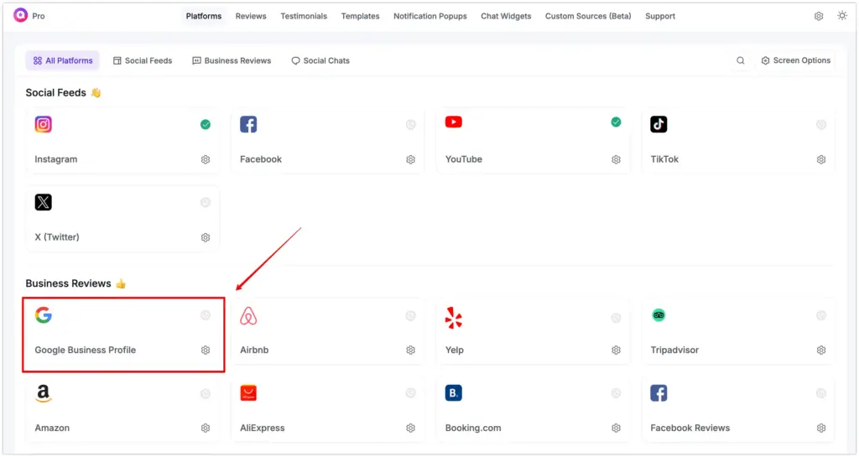Open the Platforms menu
Screen dimensions: 859x457
coord(204,17)
